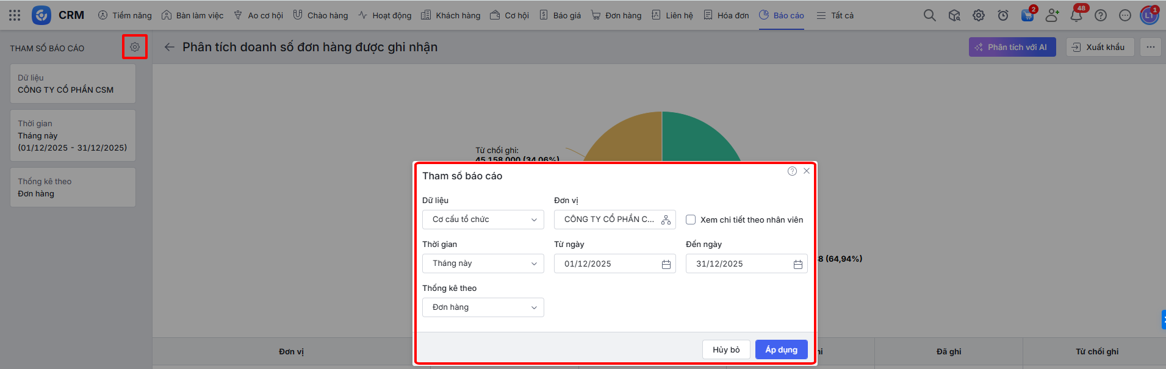This screenshot has width=1166, height=369.
Task: Click the help icon in dialog header
Action: 792,171
